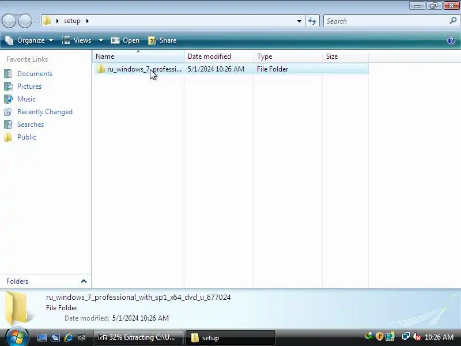The image size is (461, 346).
Task: Open the address bar history dropdown
Action: pyautogui.click(x=299, y=21)
